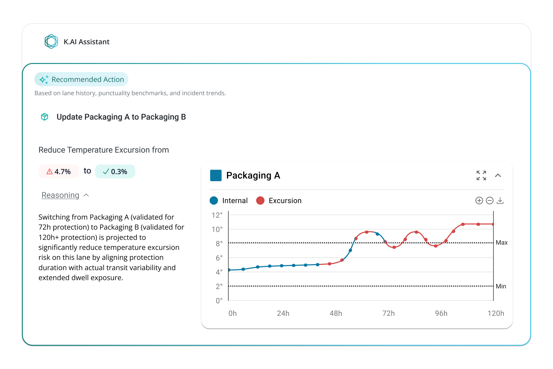
Task: Click the green checkmark next to 0.3%
Action: click(106, 171)
